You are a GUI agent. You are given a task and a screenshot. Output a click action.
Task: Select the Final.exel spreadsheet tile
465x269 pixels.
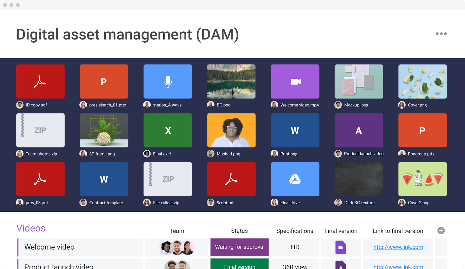point(168,130)
